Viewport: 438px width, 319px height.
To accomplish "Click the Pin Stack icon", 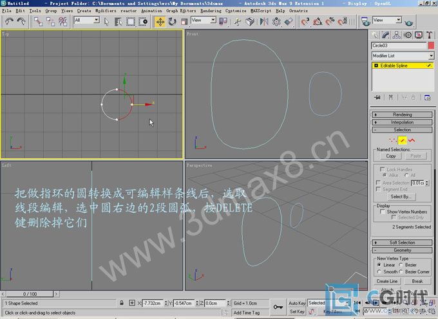I will tap(377, 97).
